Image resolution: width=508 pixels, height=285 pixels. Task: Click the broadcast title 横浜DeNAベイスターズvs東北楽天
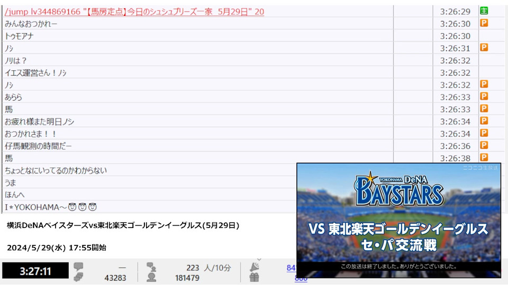tap(123, 225)
